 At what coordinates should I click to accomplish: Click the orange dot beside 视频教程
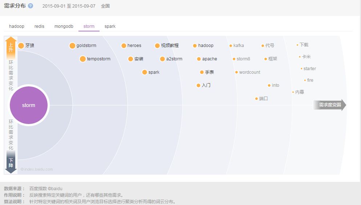[157, 46]
